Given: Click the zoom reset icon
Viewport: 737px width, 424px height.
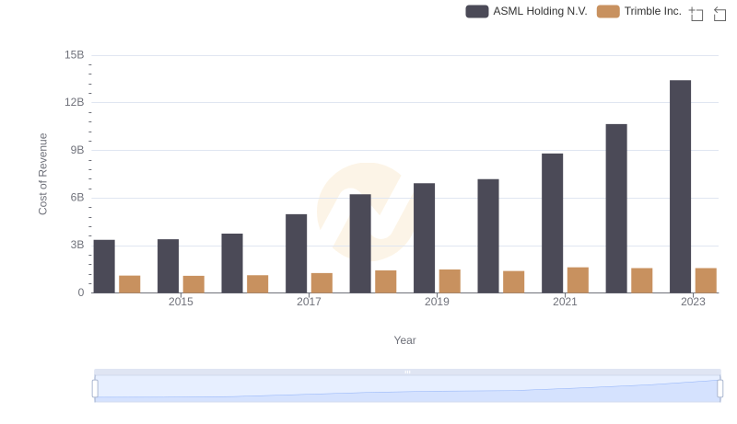Looking at the screenshot, I should tap(719, 14).
